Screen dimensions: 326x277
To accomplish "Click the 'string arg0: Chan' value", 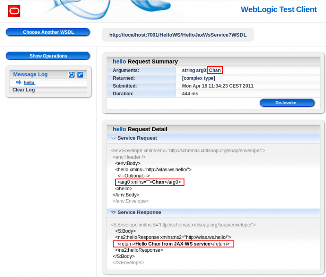I will click(x=201, y=70).
